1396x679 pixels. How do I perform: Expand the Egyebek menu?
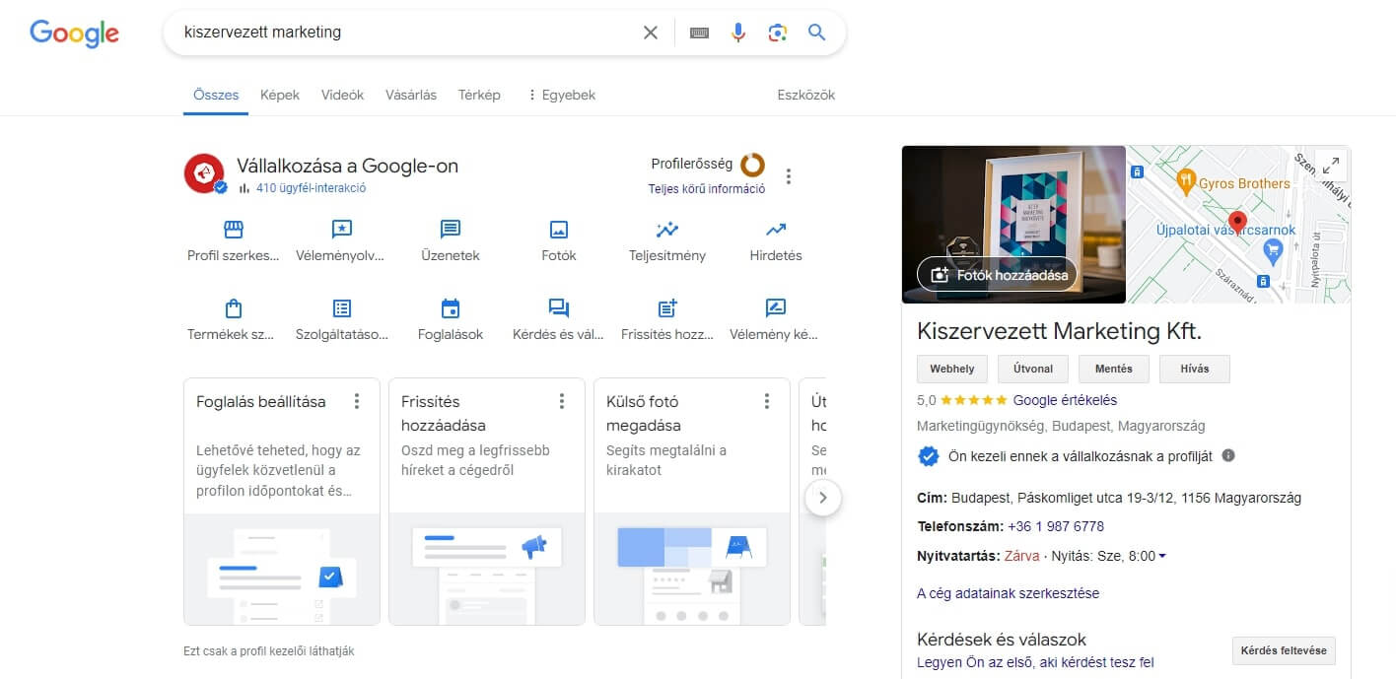point(561,95)
